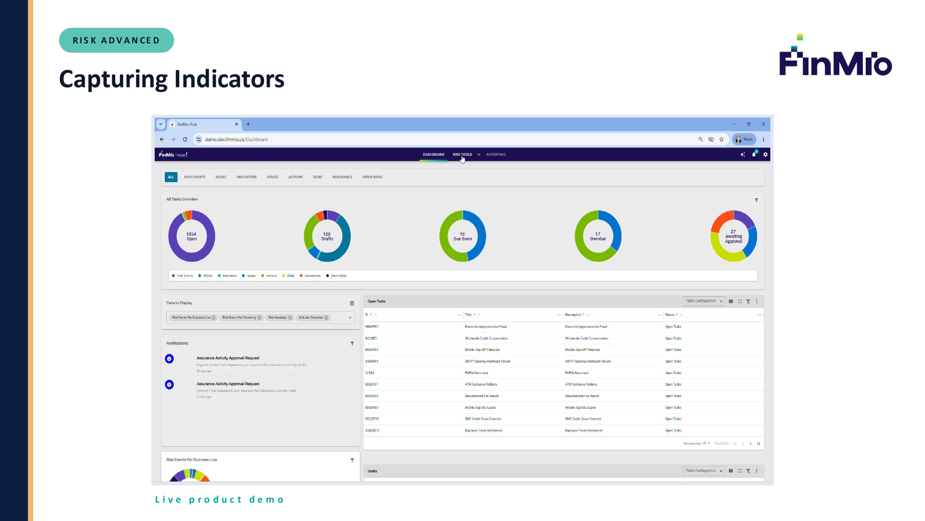The image size is (925, 521).
Task: Clear filters in Open Tasks table
Action: pyautogui.click(x=748, y=301)
